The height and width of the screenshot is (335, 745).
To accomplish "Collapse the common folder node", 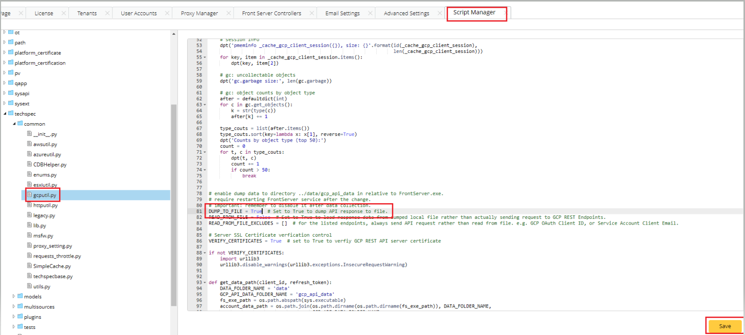I will tap(14, 124).
